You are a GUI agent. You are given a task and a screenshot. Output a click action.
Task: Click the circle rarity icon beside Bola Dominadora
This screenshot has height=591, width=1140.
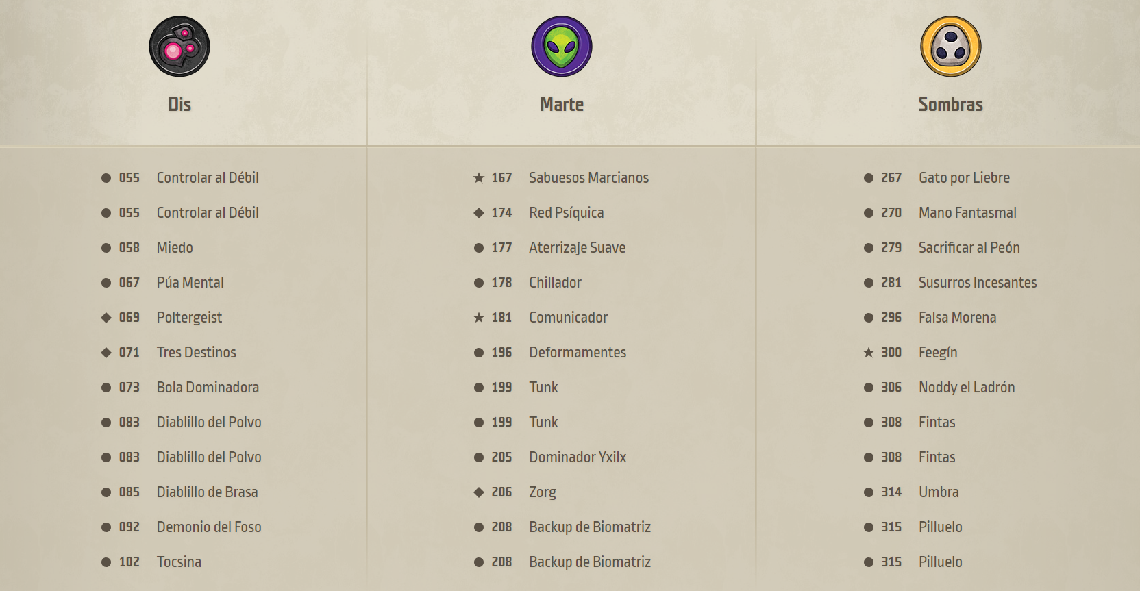106,388
